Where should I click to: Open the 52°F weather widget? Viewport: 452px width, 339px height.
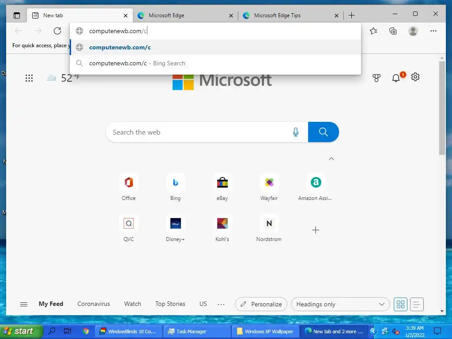coord(63,78)
